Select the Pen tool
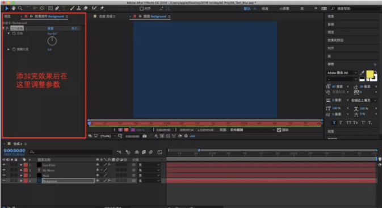Screen dimensions: 382x208 (x=57, y=9)
